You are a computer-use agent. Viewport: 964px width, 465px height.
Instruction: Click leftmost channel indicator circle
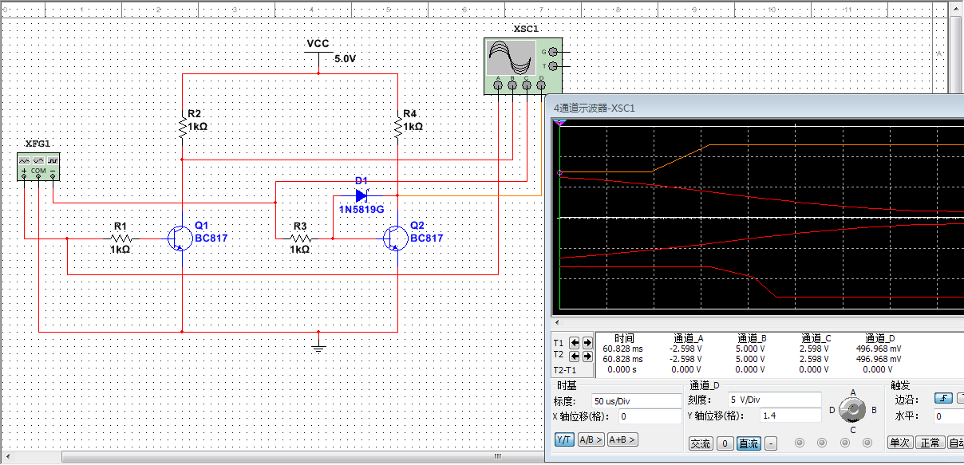click(799, 443)
